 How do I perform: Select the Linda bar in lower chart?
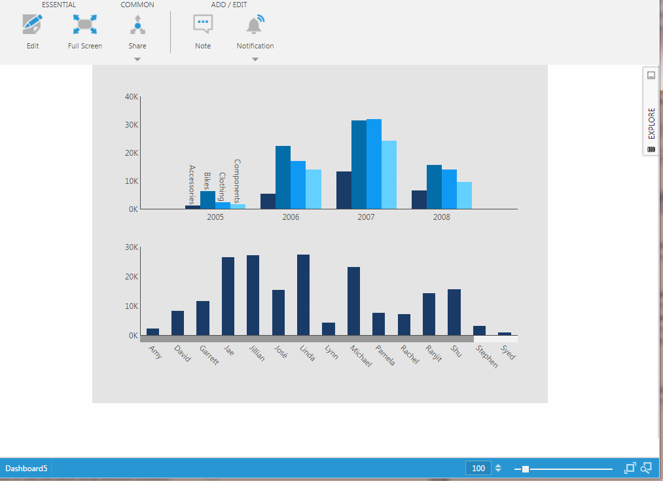point(303,295)
